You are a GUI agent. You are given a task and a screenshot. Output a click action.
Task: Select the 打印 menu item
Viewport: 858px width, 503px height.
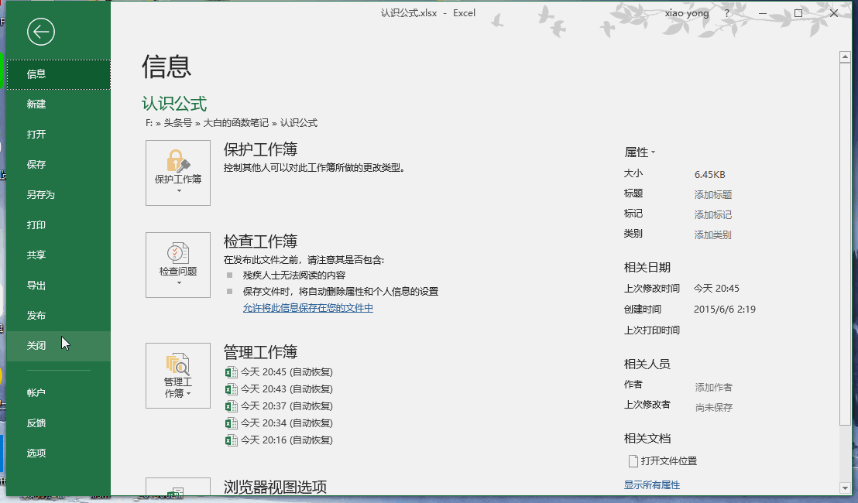59,225
